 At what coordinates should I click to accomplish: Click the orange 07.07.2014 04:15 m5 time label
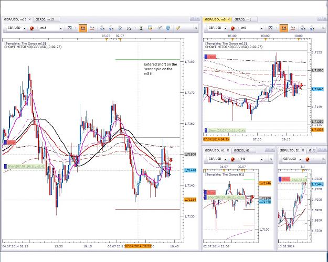tap(216, 139)
